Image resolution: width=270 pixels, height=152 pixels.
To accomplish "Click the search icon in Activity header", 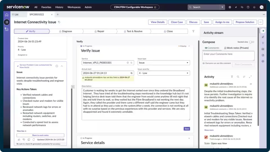I will click(238, 77).
